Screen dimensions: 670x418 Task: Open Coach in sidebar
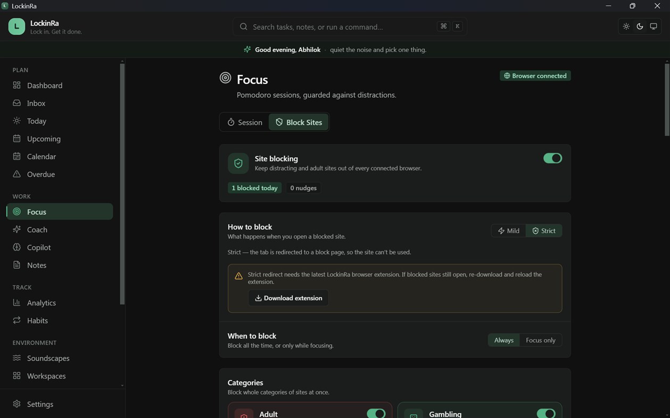[60, 229]
